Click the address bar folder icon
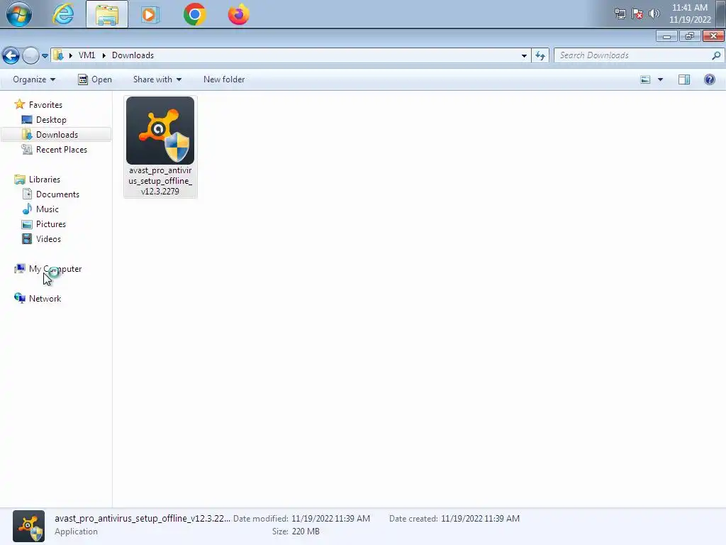The width and height of the screenshot is (726, 545). click(58, 55)
